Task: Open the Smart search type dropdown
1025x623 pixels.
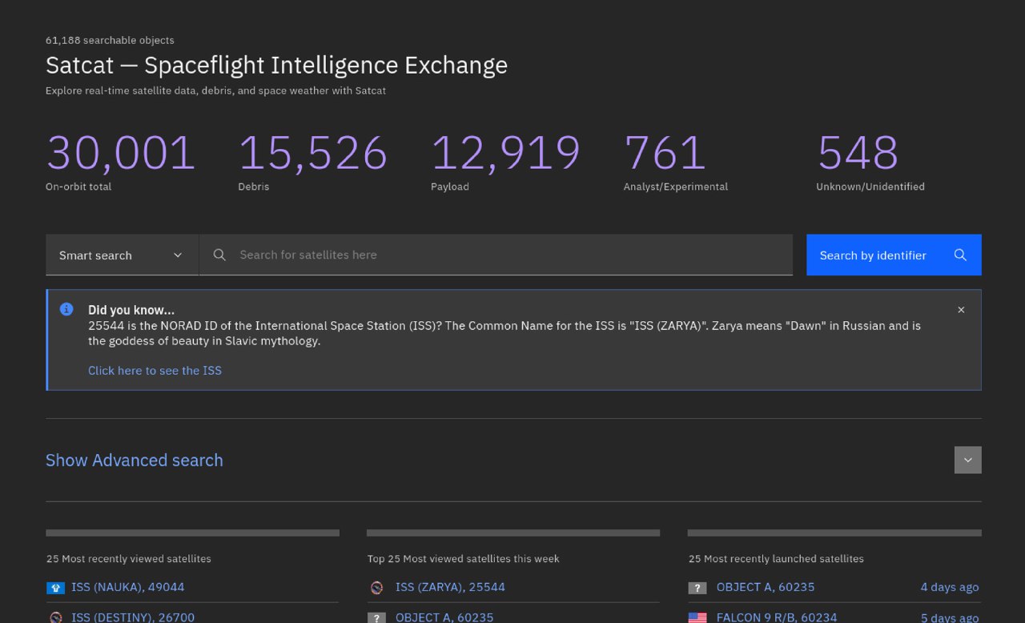Action: [x=122, y=255]
